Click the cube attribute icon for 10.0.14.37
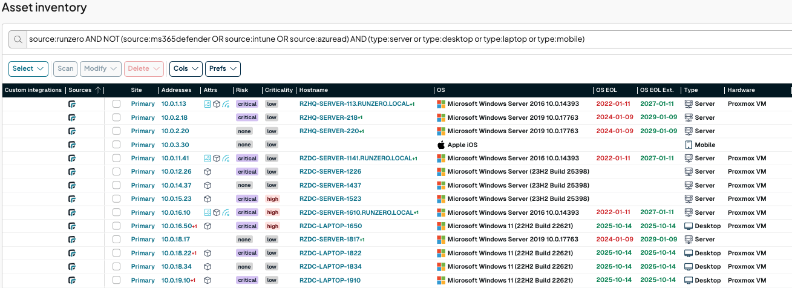 tap(208, 185)
